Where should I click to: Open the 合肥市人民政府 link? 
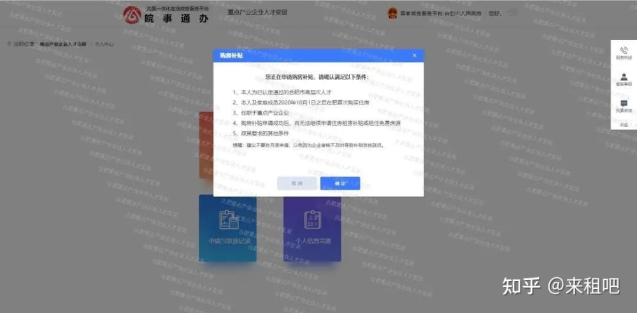[x=463, y=13]
